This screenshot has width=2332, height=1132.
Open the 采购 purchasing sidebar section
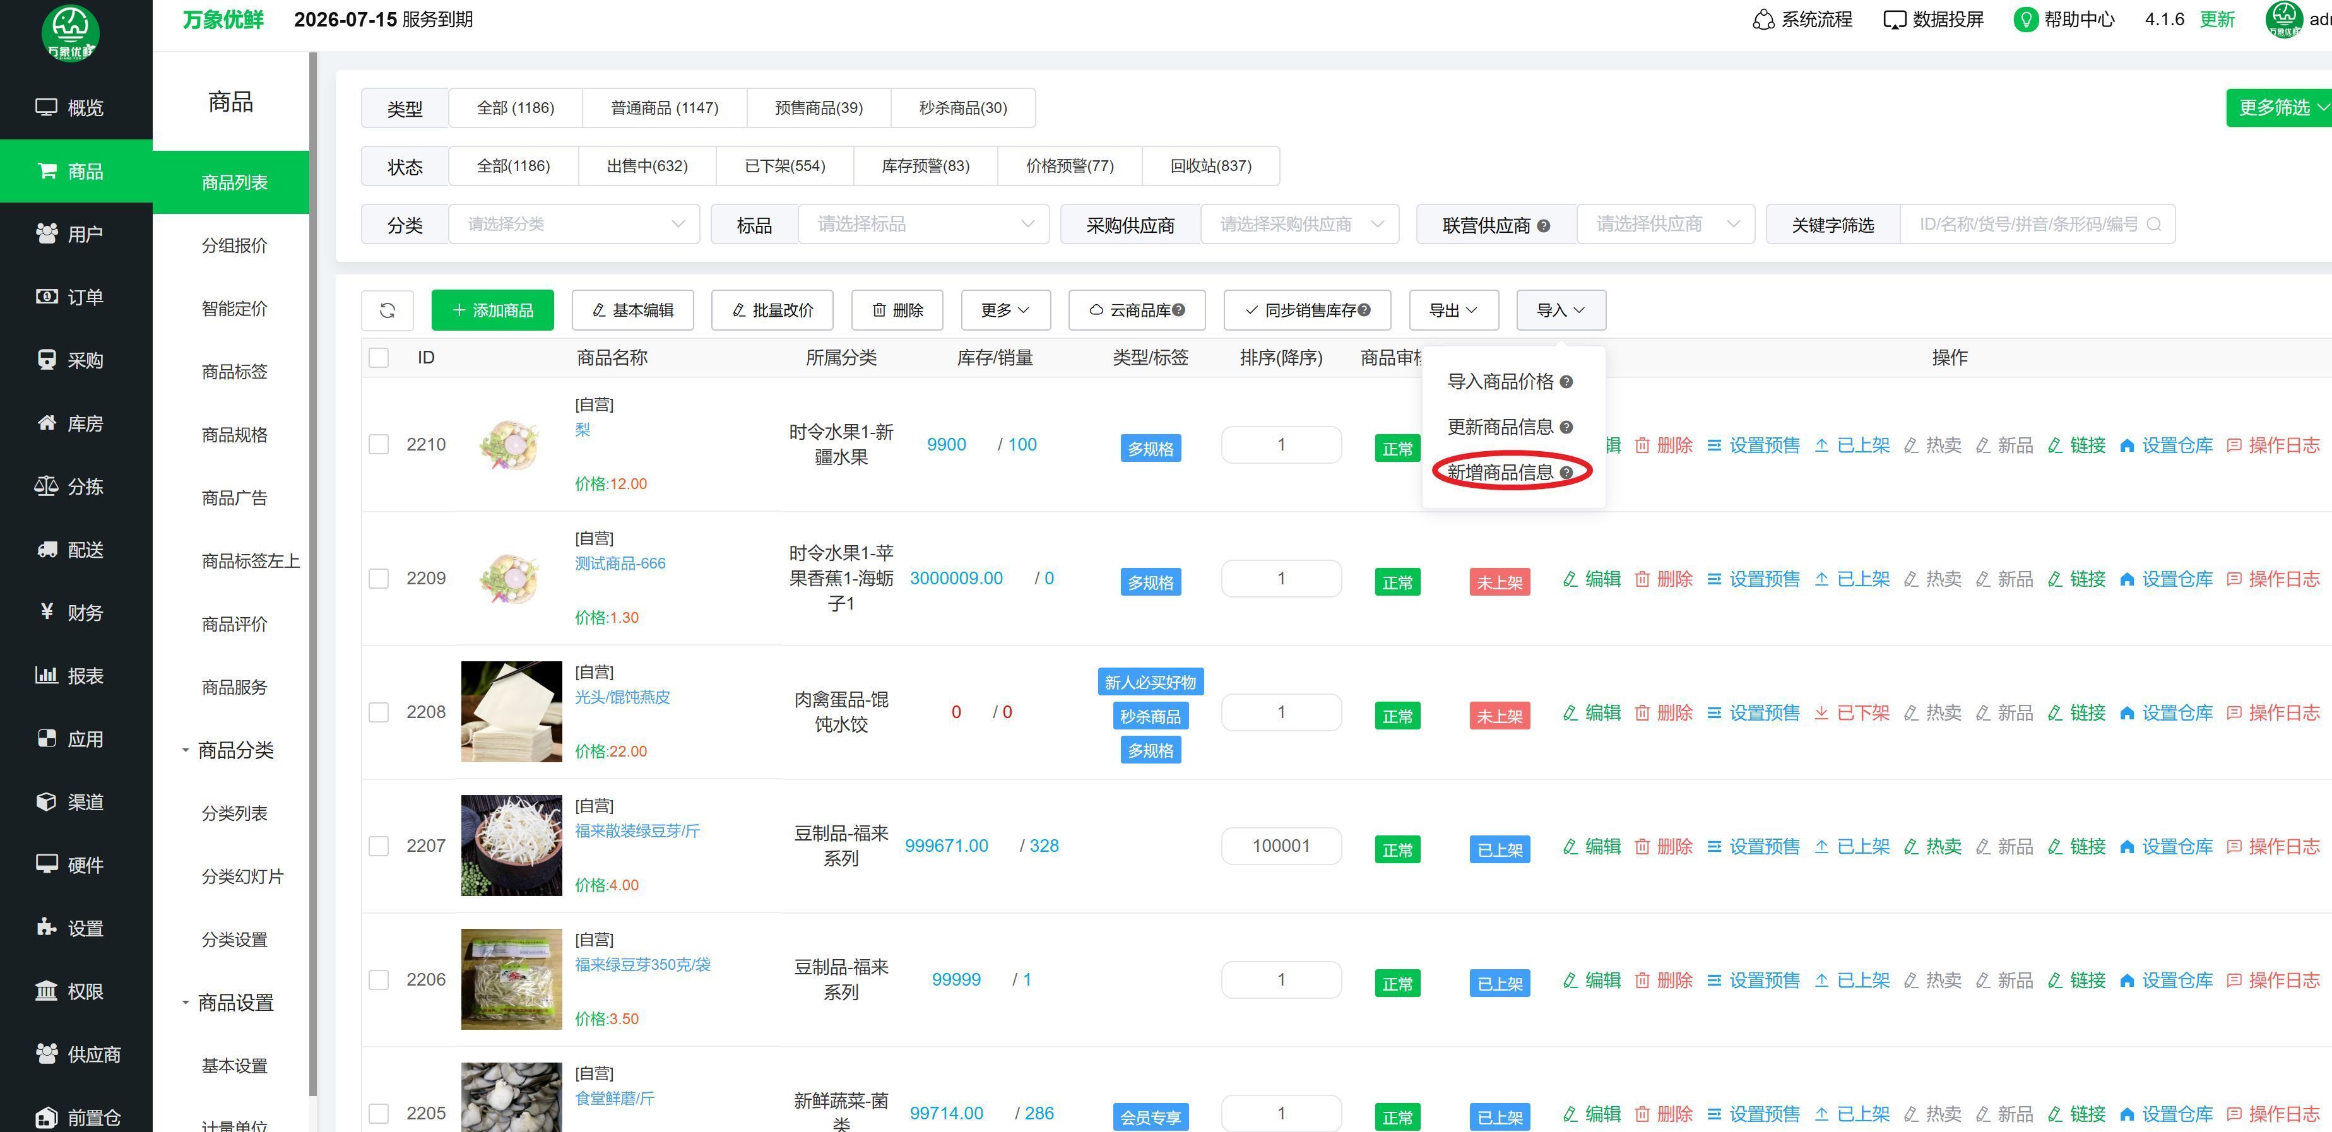(76, 360)
